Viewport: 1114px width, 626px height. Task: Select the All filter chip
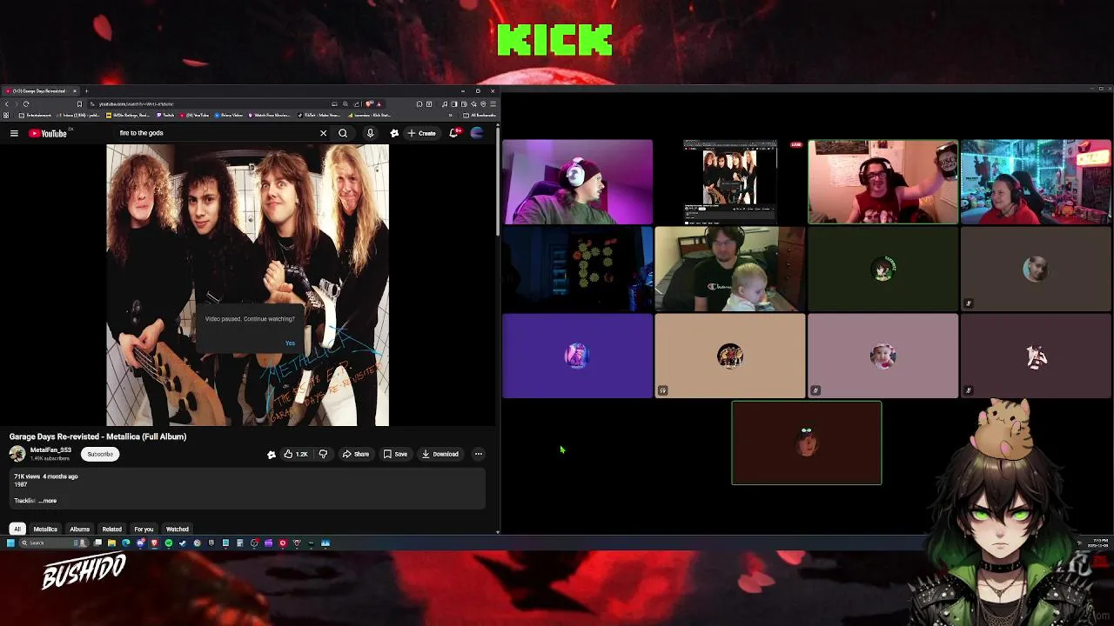click(17, 529)
